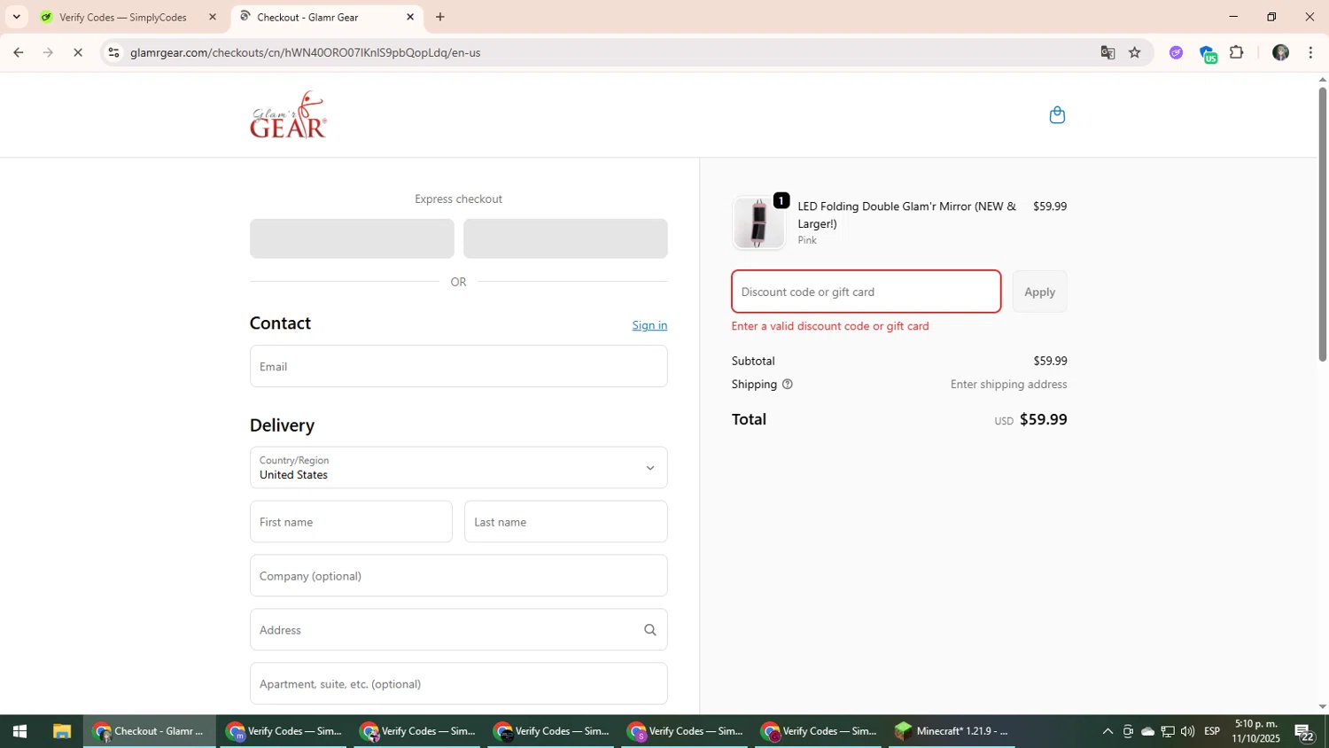
Task: Show hidden system tray icons
Action: point(1107,731)
